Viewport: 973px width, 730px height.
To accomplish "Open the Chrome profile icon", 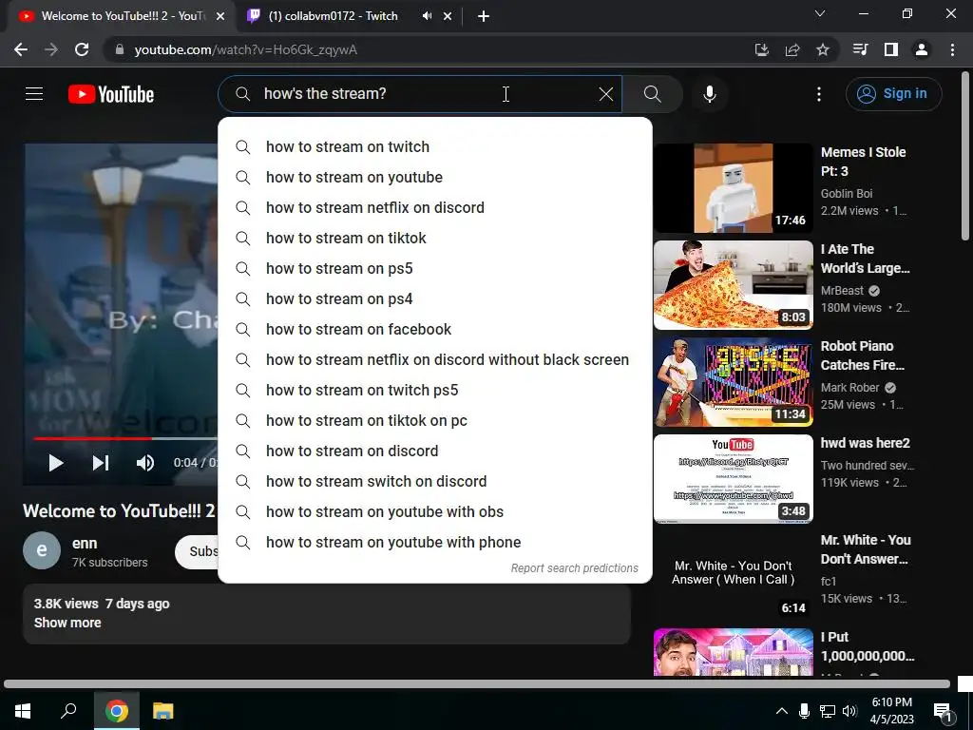I will coord(922,49).
